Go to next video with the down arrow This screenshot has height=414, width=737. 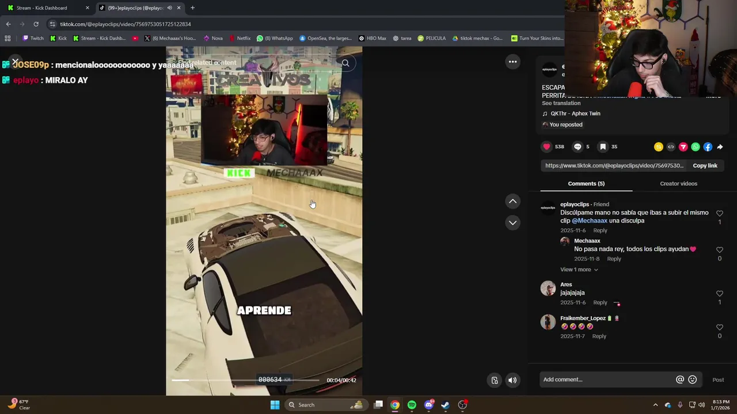[x=512, y=223]
